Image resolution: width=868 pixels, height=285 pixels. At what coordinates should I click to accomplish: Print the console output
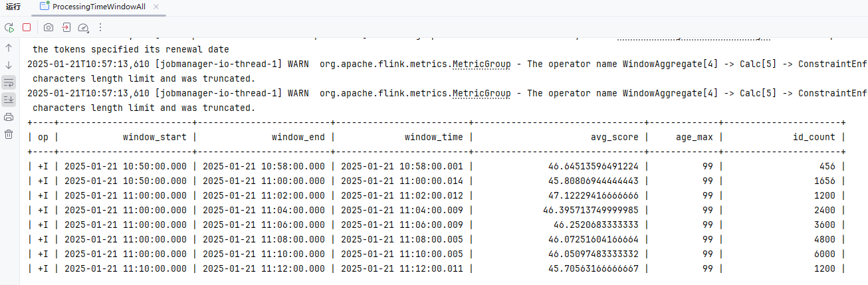9,117
